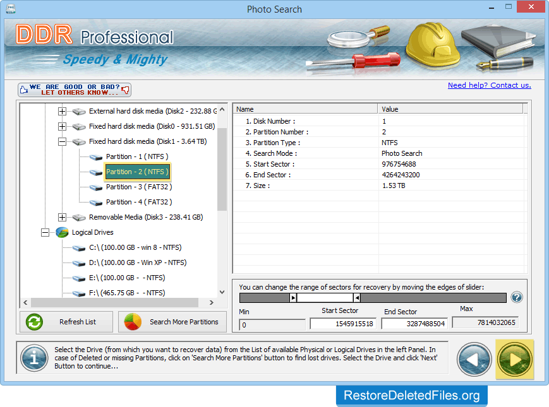Select Partition - 2 (NTFS) tree item
This screenshot has width=549, height=407.
click(137, 172)
